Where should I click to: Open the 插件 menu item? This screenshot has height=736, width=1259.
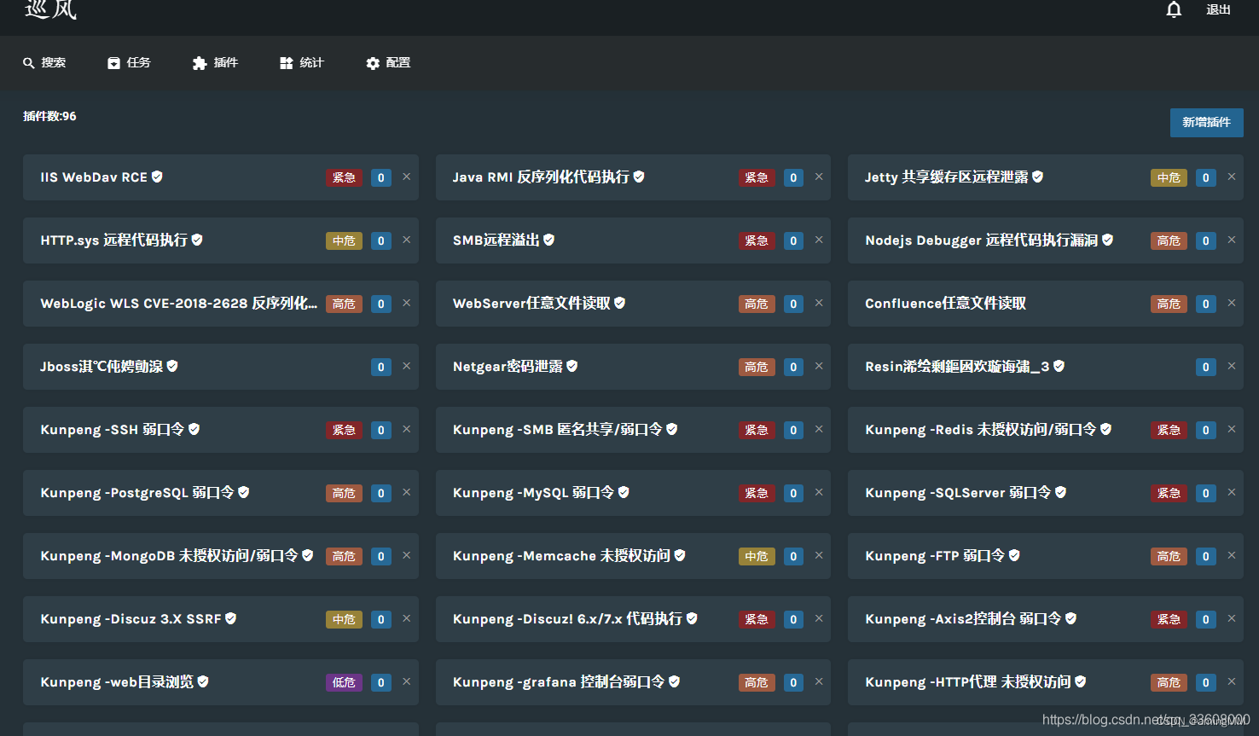215,62
